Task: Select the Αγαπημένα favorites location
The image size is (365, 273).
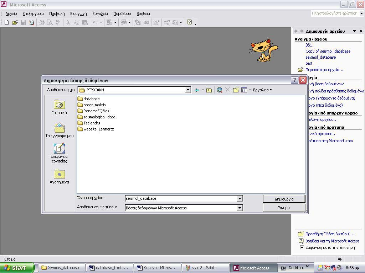Action: tap(60, 177)
